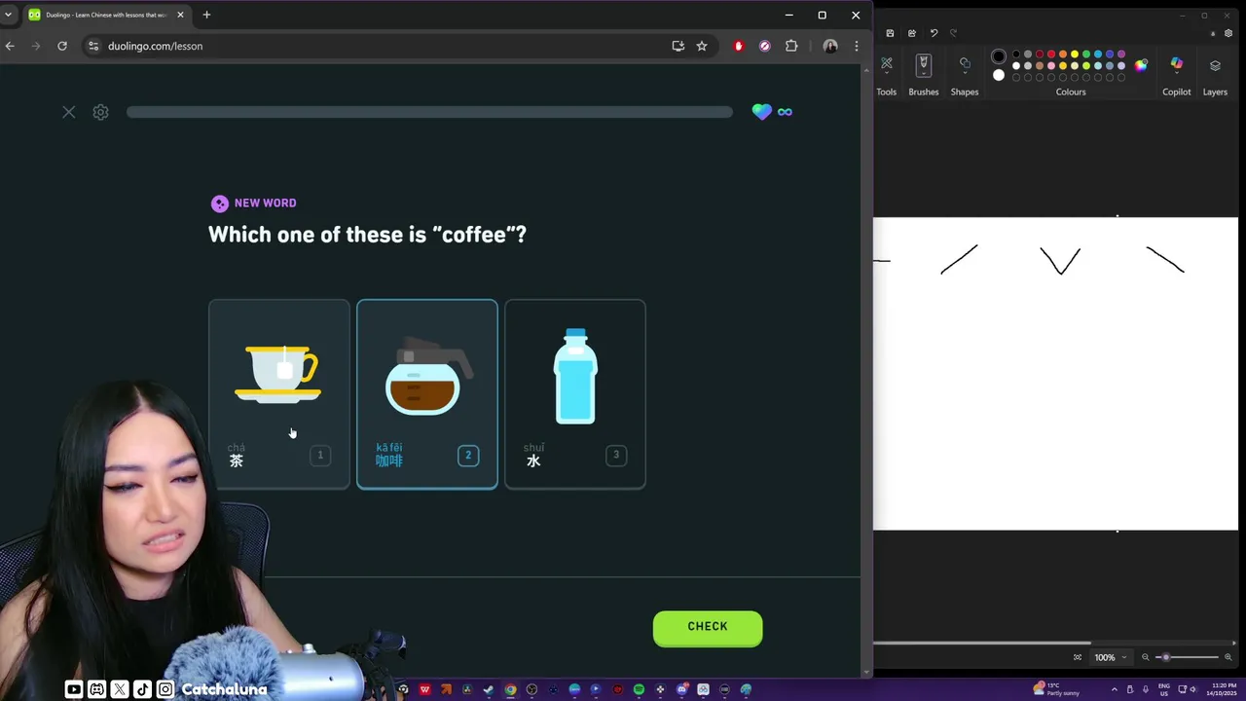This screenshot has height=701, width=1246.
Task: View site information icon in address bar
Action: point(93,46)
